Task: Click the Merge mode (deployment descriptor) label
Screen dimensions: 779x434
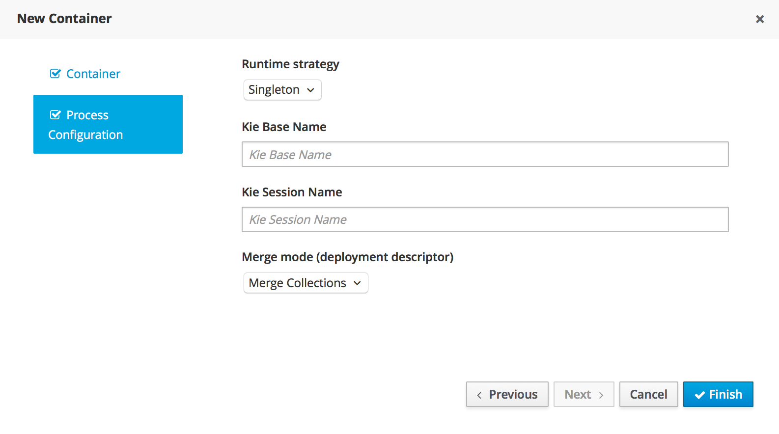Action: coord(347,257)
